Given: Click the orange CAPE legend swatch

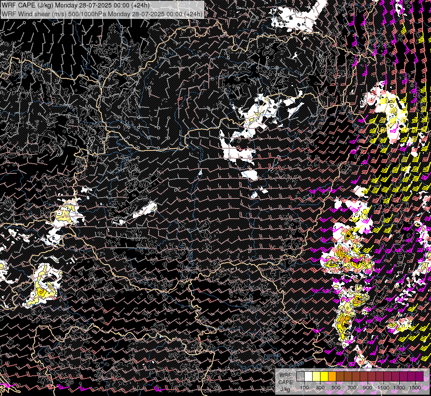Looking at the screenshot, I should [x=332, y=376].
